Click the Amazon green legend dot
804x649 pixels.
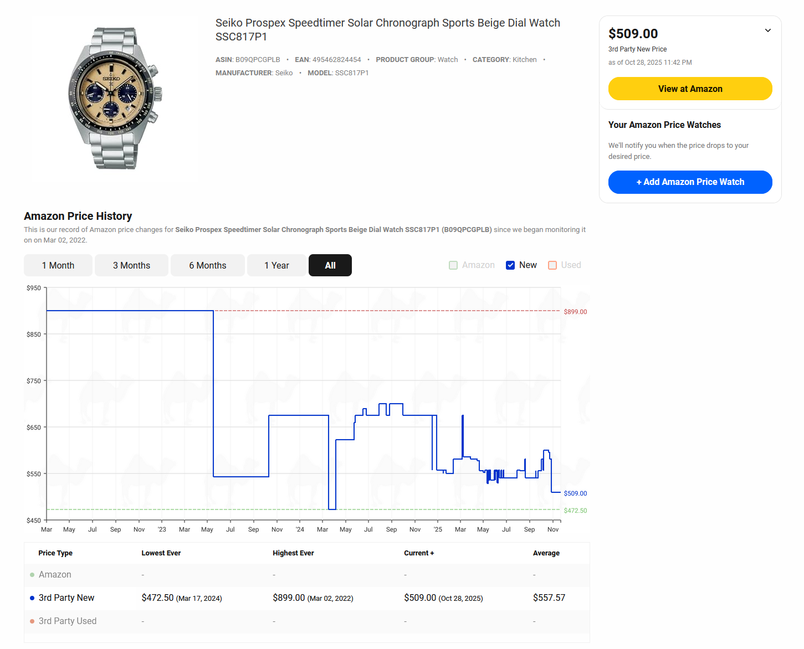click(32, 575)
